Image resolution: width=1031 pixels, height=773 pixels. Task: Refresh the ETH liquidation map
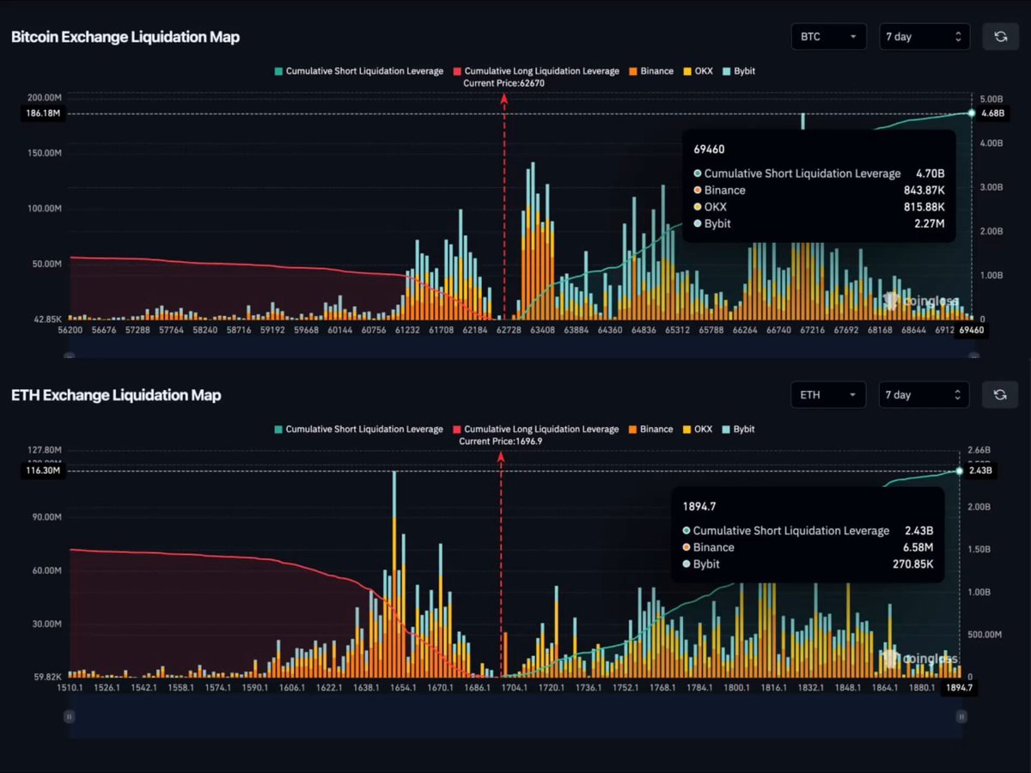[1000, 395]
